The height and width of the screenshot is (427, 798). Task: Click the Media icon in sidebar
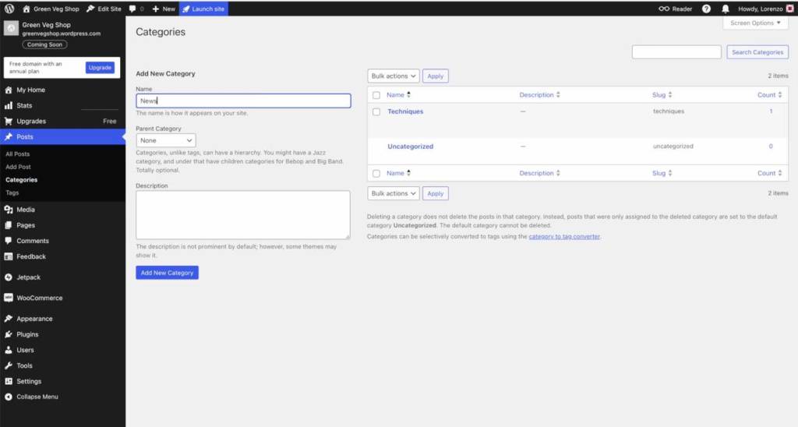(x=9, y=210)
